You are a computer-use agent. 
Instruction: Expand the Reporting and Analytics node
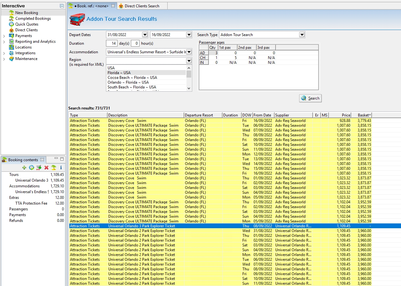(4, 42)
